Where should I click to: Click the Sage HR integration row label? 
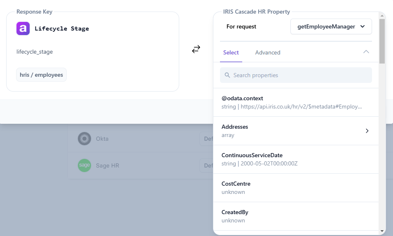point(108,166)
